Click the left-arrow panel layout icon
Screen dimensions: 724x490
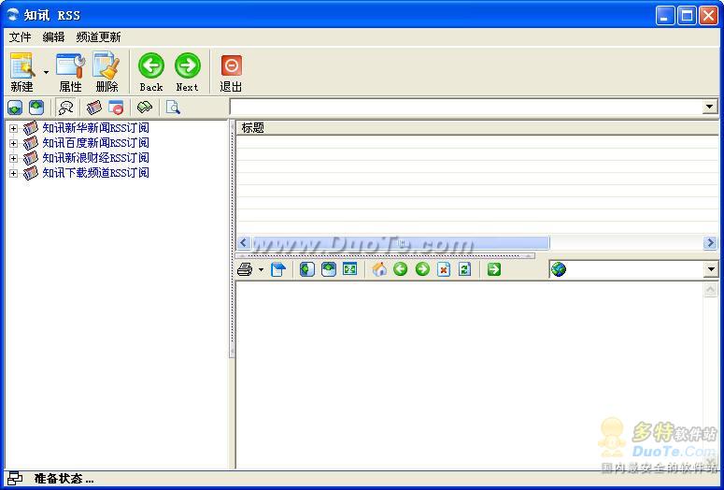[307, 269]
